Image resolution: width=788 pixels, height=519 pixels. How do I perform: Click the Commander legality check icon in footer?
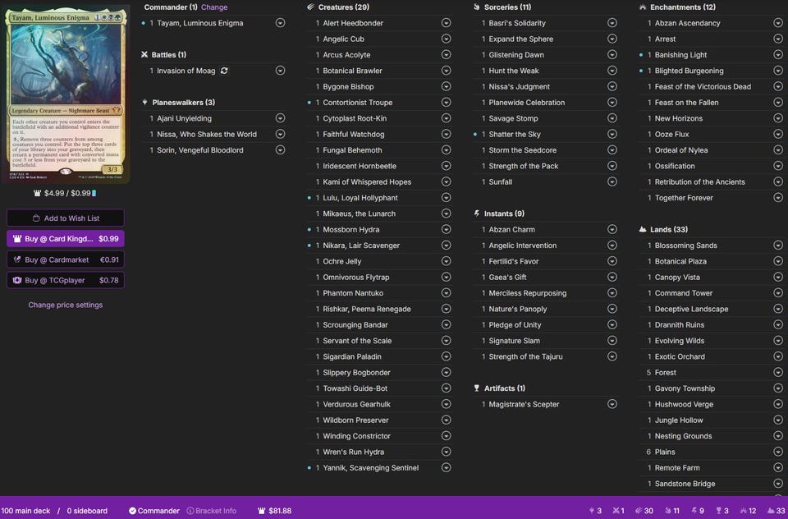click(132, 511)
